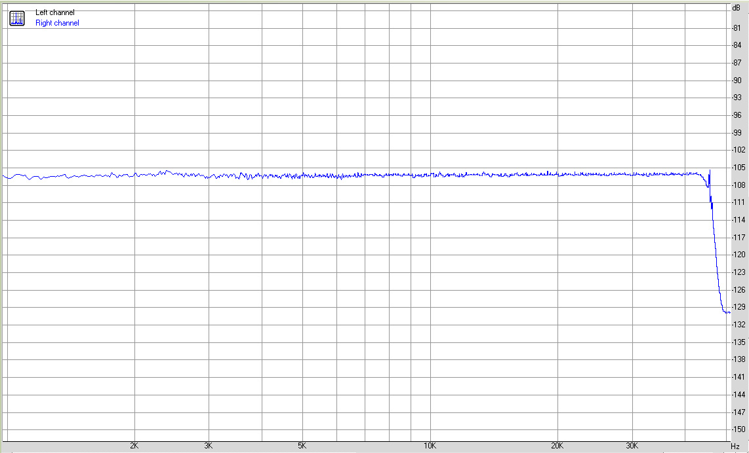
Task: Click the -105 dB axis value
Action: tap(739, 168)
